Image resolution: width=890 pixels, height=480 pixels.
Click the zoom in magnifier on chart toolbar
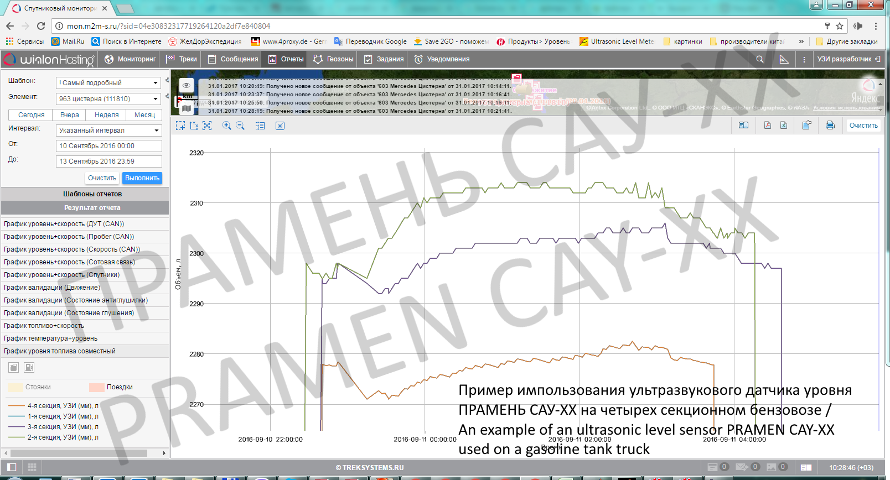226,126
